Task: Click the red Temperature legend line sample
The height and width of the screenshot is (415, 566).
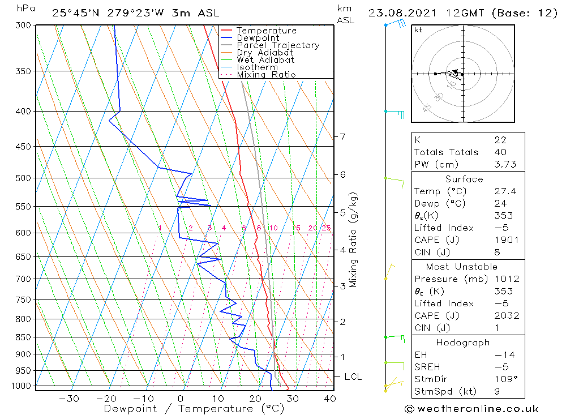Action: click(x=226, y=31)
